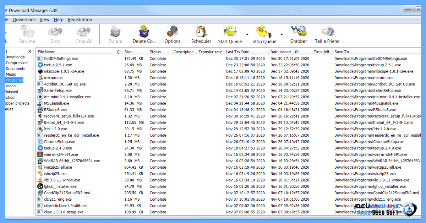Close the categories panel with its X

pyautogui.click(x=29, y=51)
